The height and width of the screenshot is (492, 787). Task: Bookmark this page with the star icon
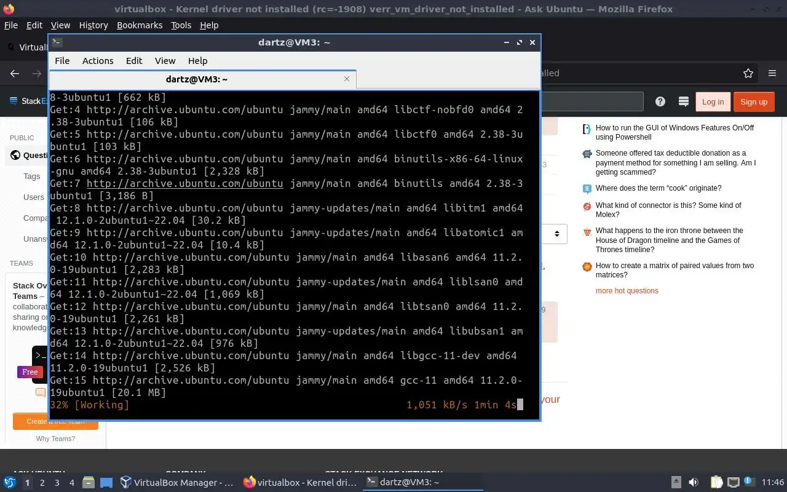pyautogui.click(x=748, y=73)
